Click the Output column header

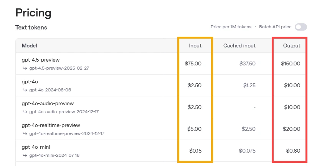[292, 46]
